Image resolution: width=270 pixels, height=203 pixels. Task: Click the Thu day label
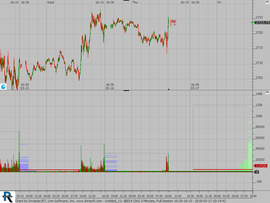click(135, 2)
